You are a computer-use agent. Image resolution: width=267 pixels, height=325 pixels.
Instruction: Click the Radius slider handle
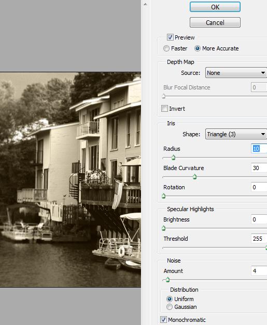click(x=173, y=158)
